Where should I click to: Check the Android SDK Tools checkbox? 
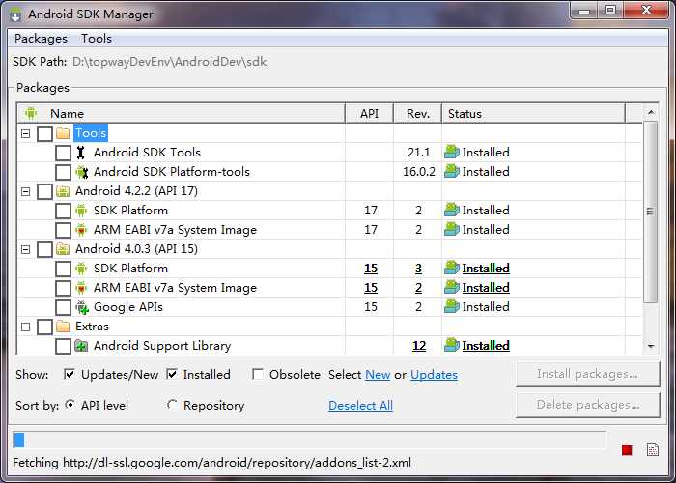(x=63, y=153)
